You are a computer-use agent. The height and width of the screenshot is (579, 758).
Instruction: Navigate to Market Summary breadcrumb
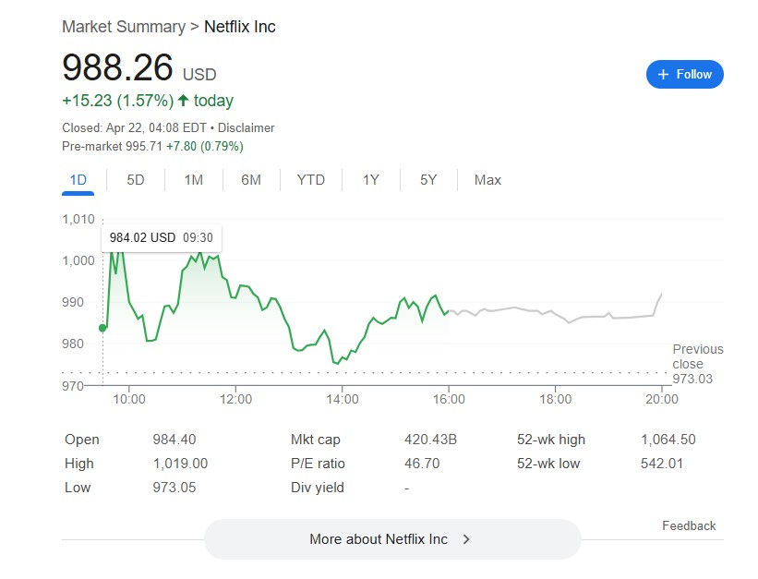coord(121,27)
